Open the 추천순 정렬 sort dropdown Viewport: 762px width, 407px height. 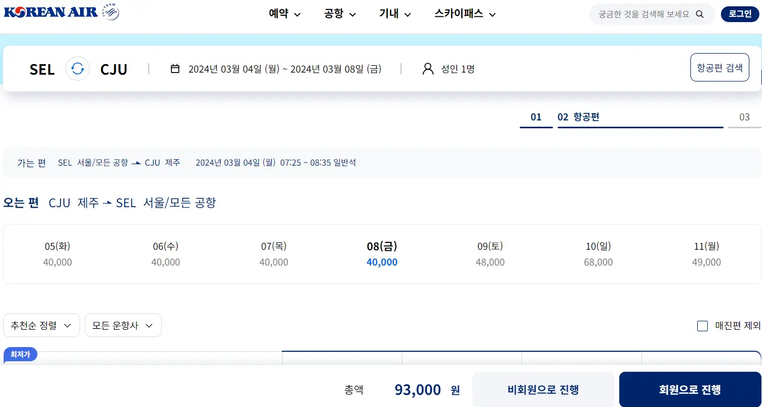coord(41,325)
